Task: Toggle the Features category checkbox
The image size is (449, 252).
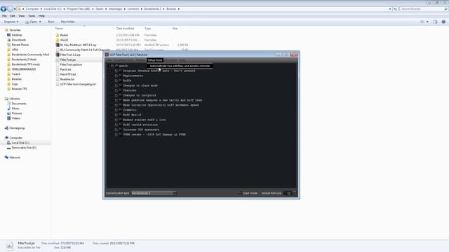Action: coord(116,90)
